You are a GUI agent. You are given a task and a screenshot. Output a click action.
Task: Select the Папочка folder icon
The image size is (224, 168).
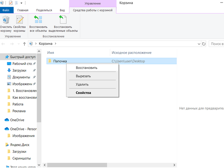point(50,61)
